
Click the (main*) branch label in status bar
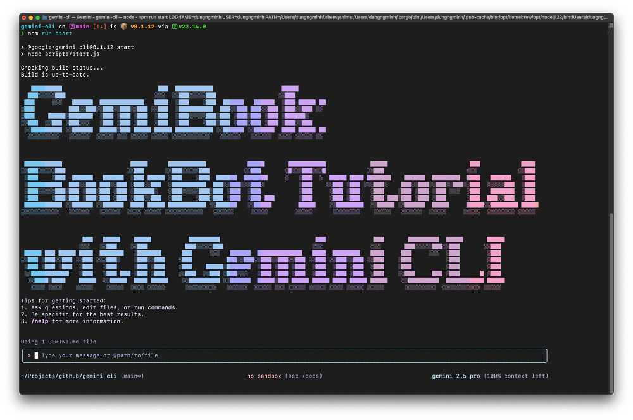click(x=134, y=376)
